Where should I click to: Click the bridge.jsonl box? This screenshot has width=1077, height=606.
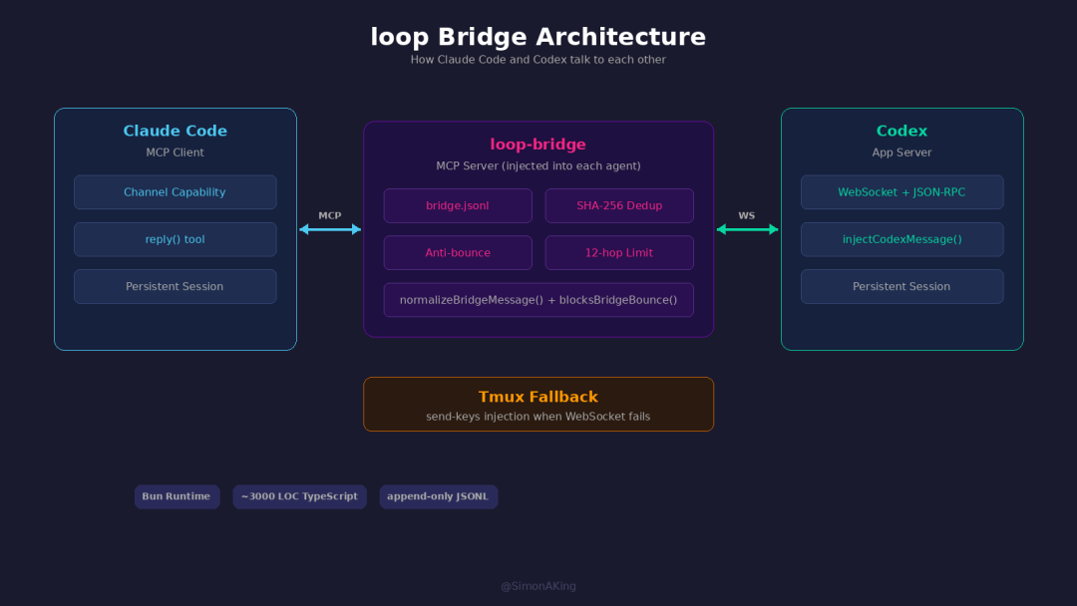point(458,206)
